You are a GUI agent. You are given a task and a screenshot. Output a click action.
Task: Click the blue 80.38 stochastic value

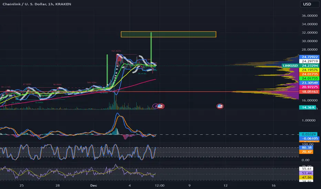[x=306, y=147]
